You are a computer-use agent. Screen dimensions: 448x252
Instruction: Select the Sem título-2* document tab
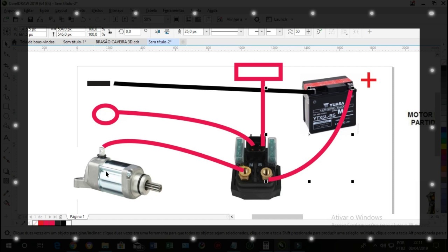pyautogui.click(x=160, y=42)
